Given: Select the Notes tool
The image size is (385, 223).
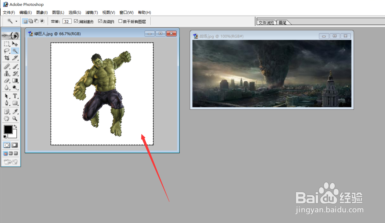Looking at the screenshot, I should (x=7, y=111).
